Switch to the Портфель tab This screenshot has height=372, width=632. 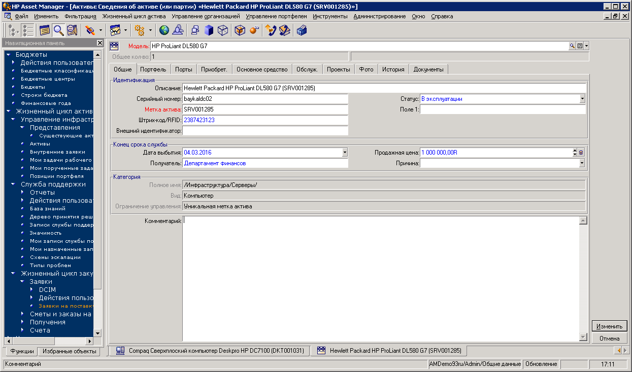[153, 69]
